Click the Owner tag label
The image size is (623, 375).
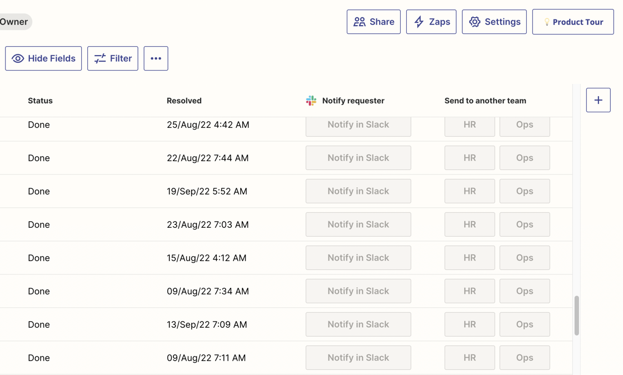[x=14, y=22]
